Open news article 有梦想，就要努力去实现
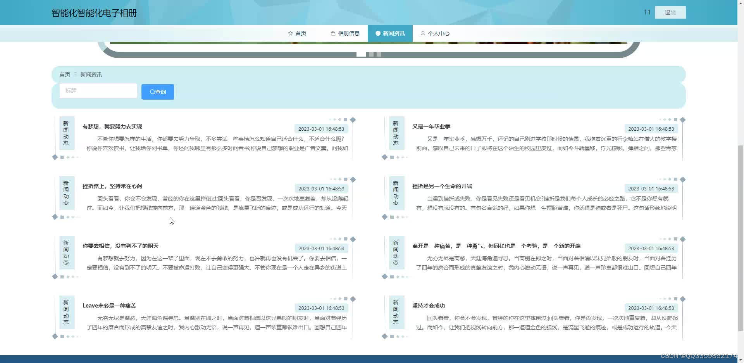This screenshot has width=744, height=363. pyautogui.click(x=112, y=126)
